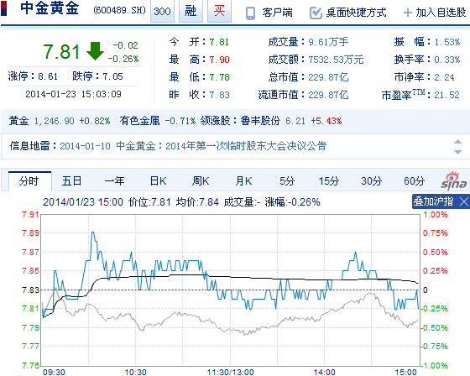This screenshot has width=470, height=376.
Task: Click the plus icon for 加入自选股
Action: tap(407, 13)
